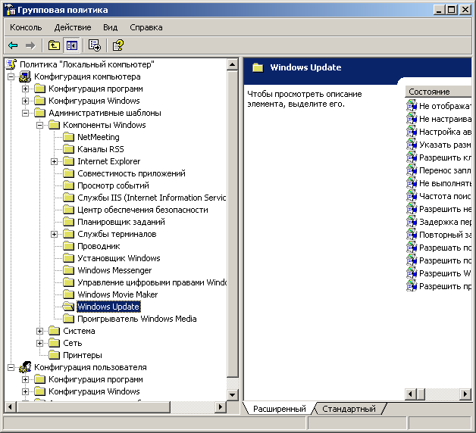The image size is (476, 433).
Task: Click the Up one level folder icon
Action: (x=54, y=45)
